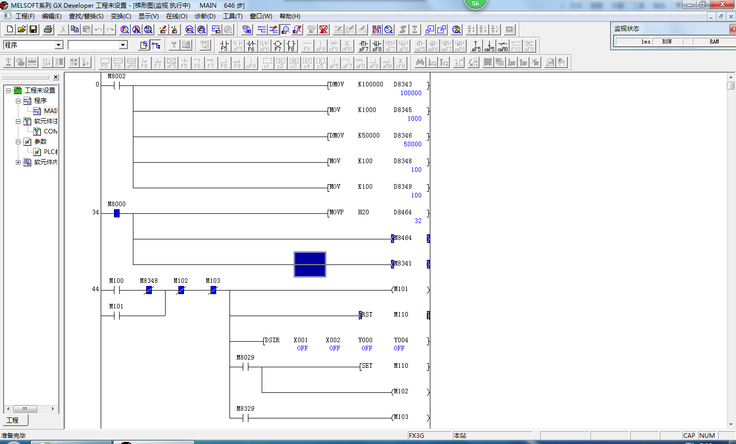Insert application instruction F8 bracket icon

[291, 46]
